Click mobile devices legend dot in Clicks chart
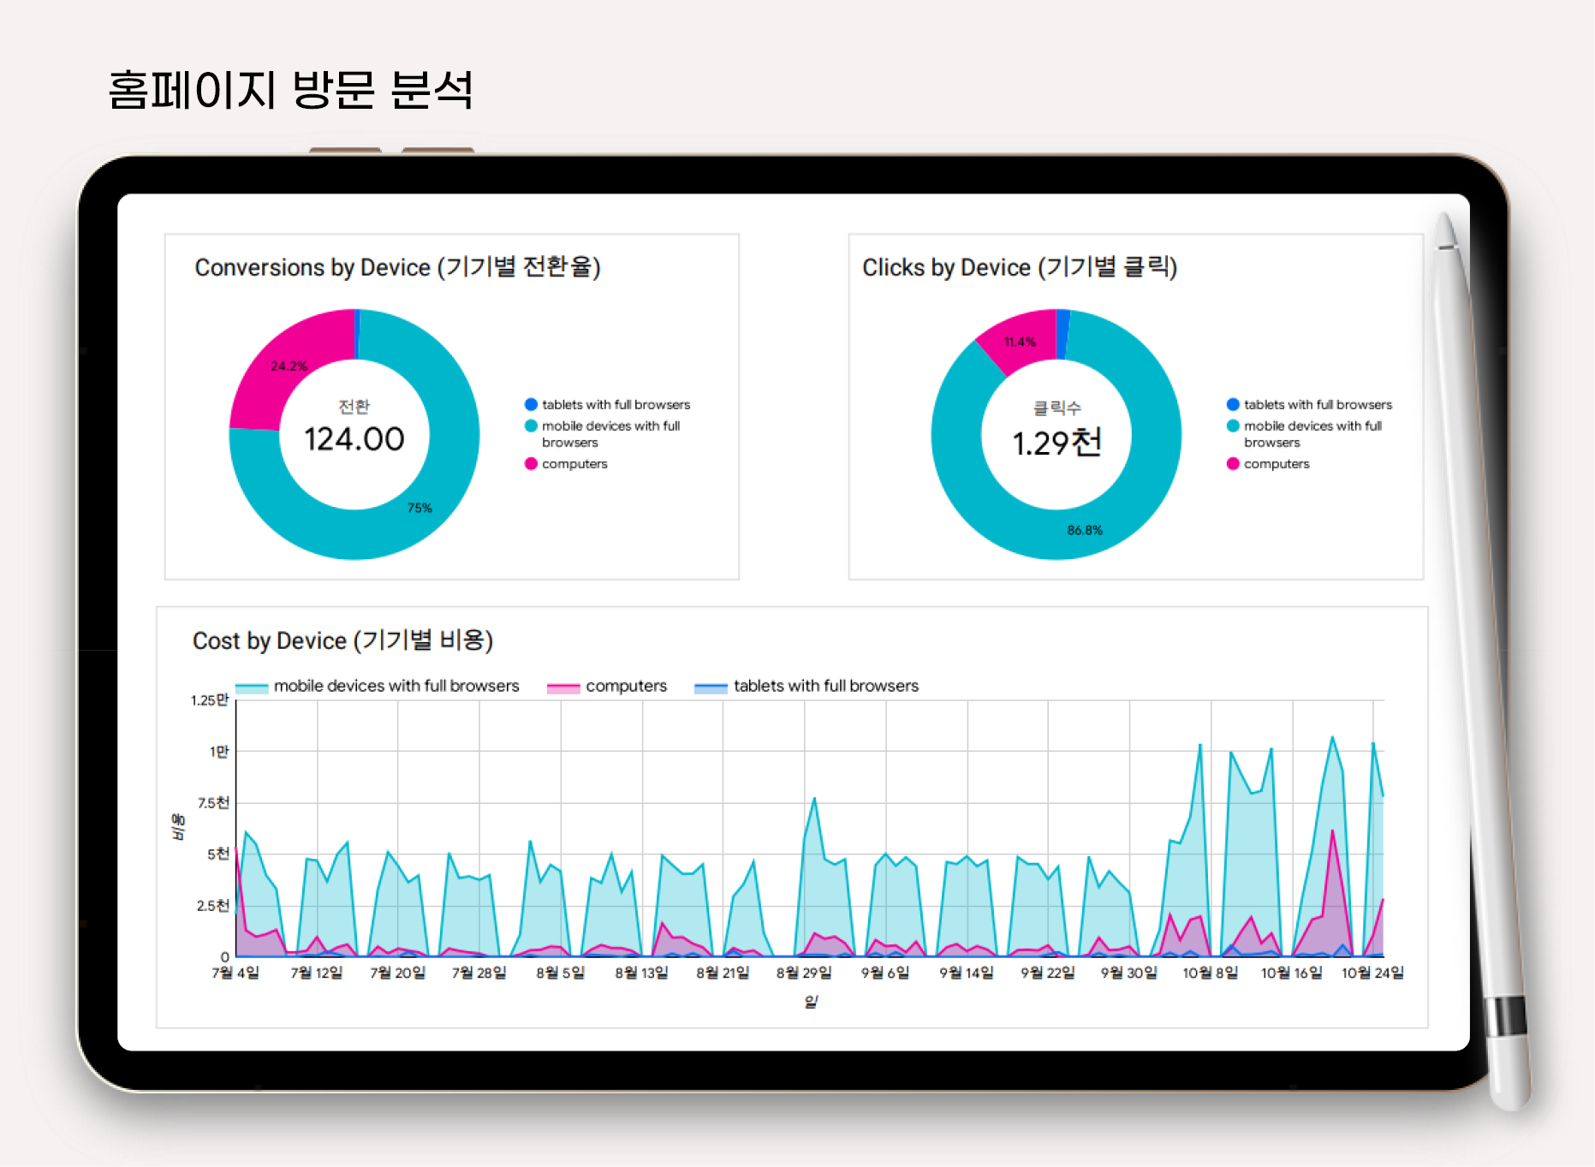This screenshot has height=1167, width=1595. pyautogui.click(x=1233, y=426)
